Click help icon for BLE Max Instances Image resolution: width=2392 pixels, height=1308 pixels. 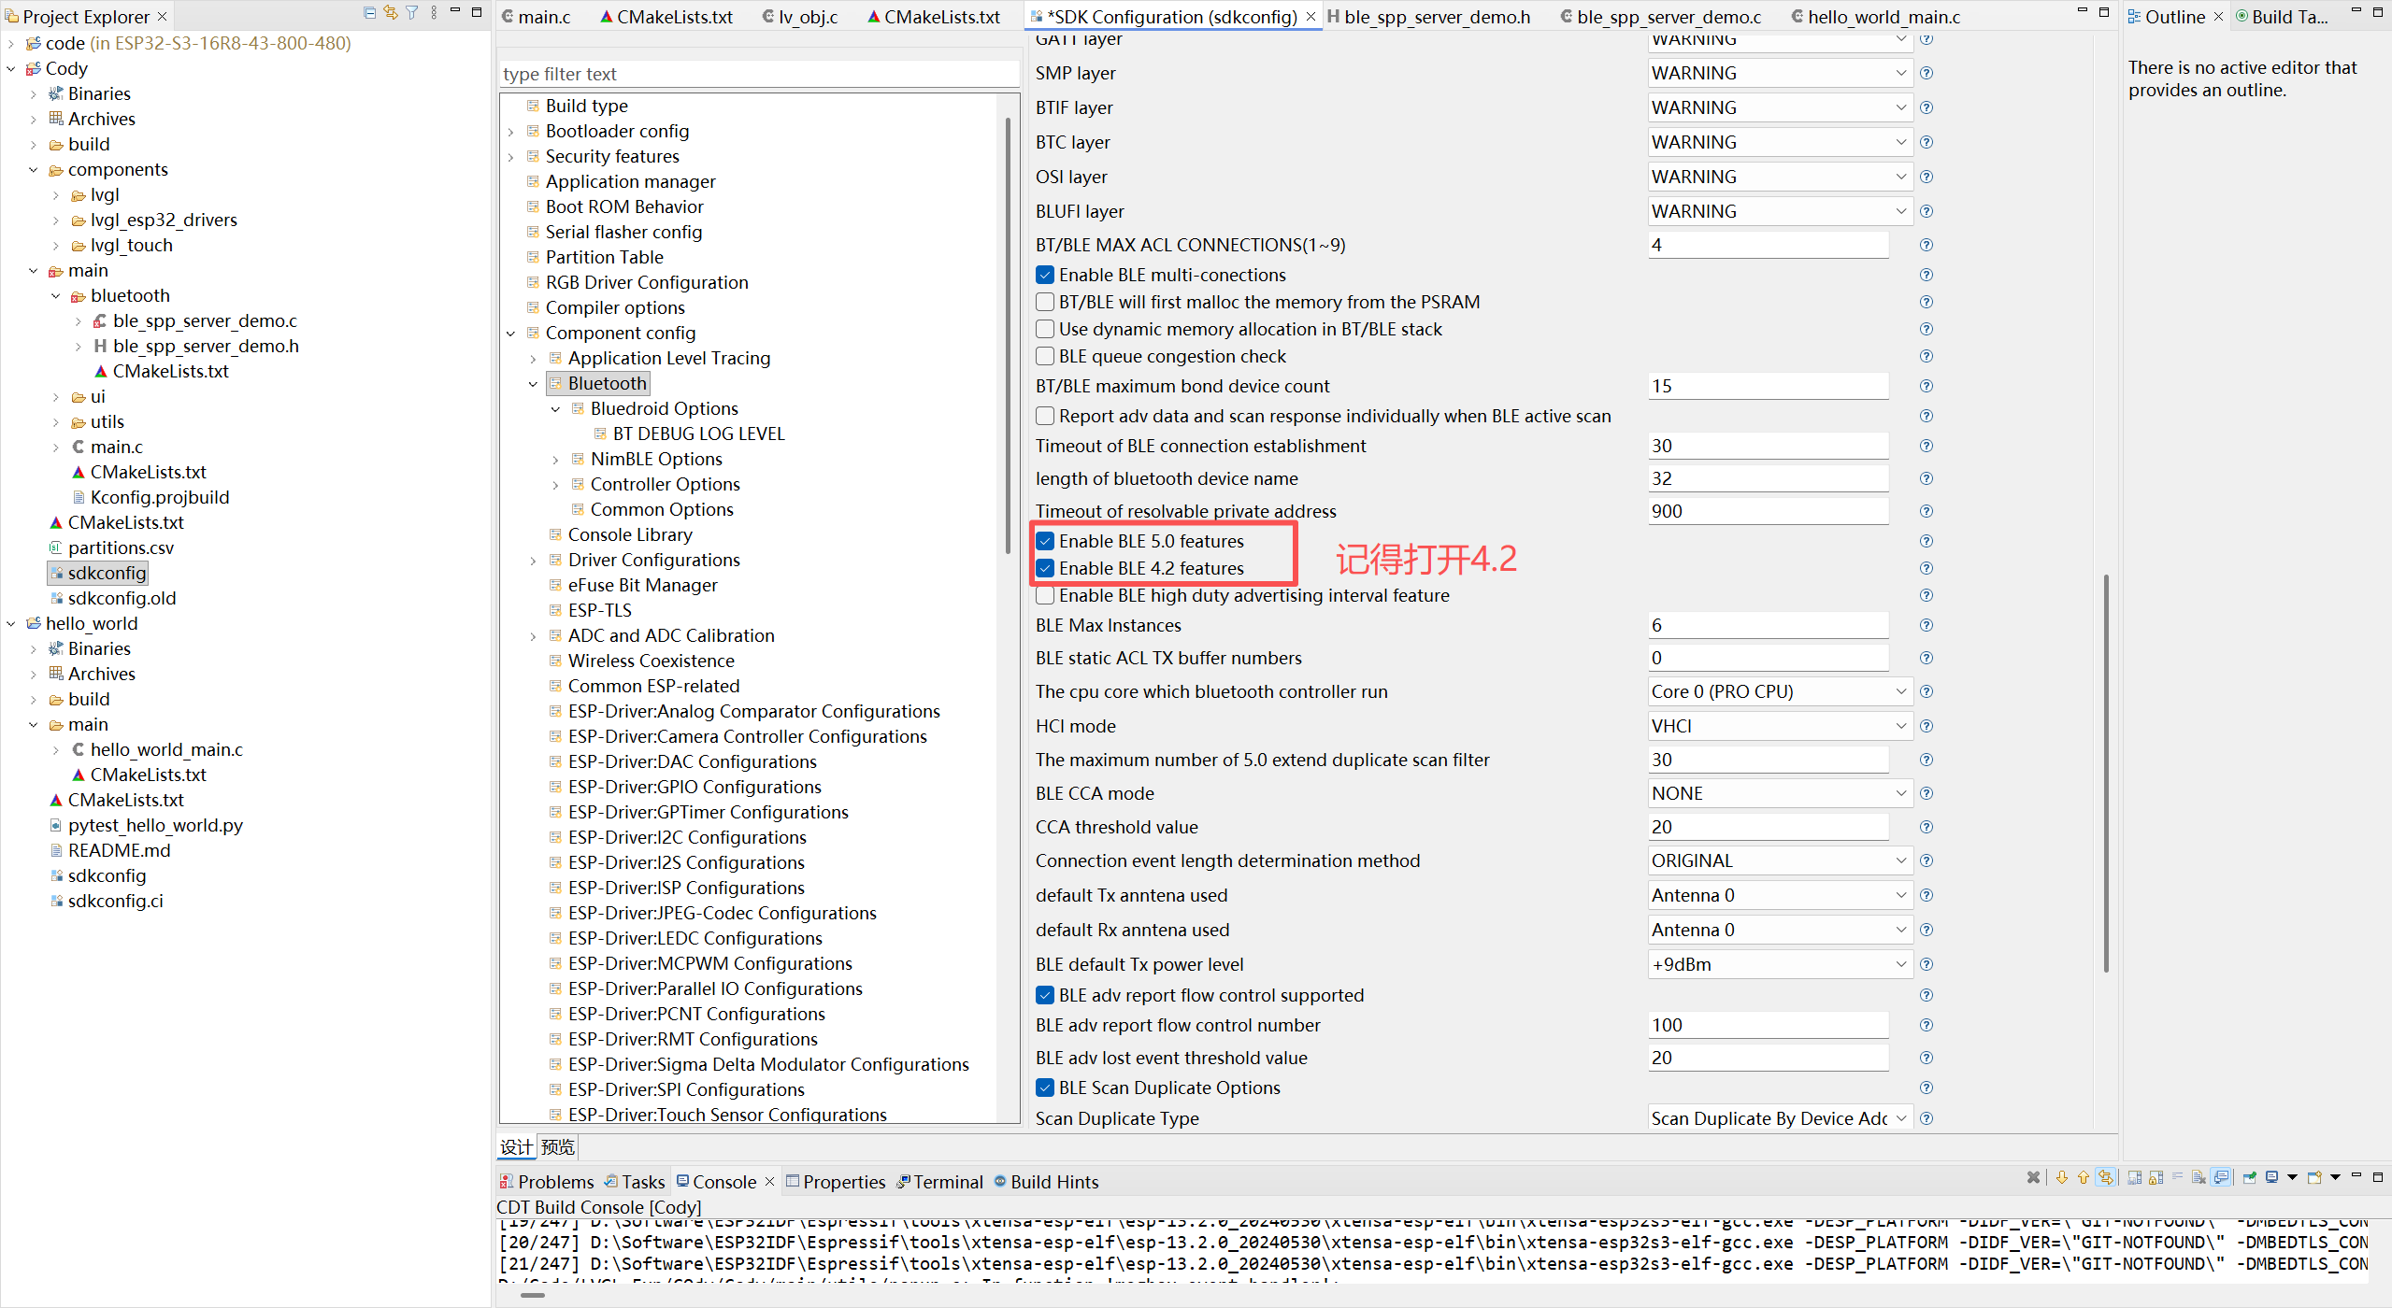pos(1926,625)
